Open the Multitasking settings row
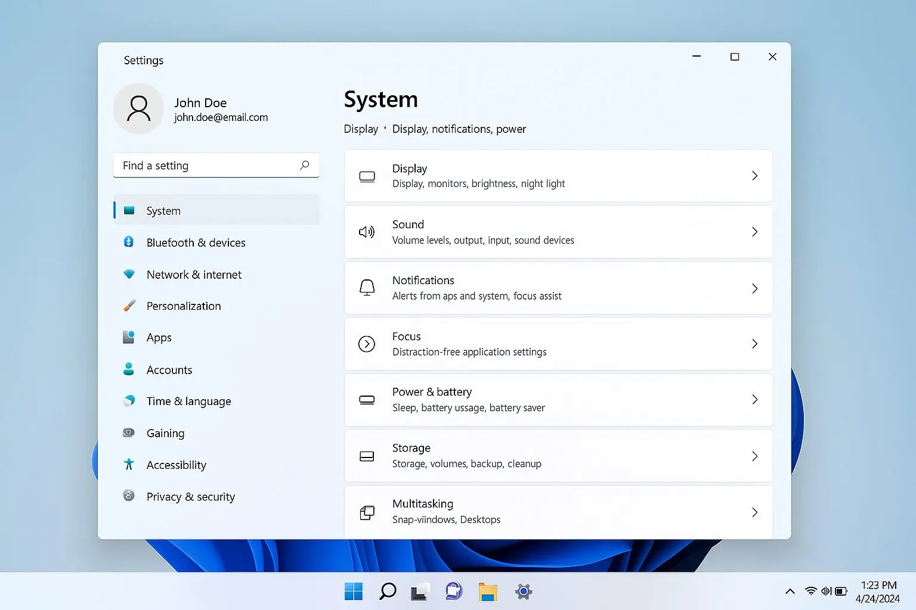 [x=558, y=512]
